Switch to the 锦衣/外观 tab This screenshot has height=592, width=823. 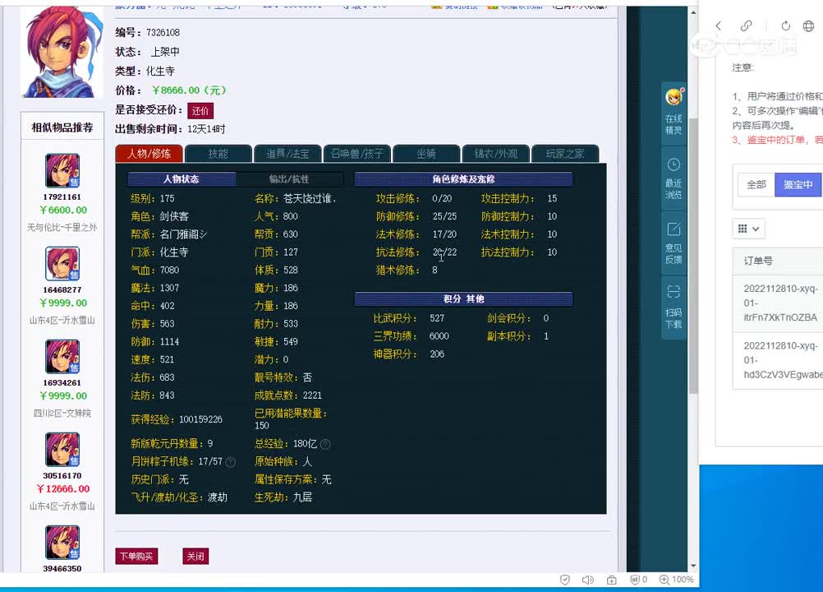pyautogui.click(x=495, y=154)
